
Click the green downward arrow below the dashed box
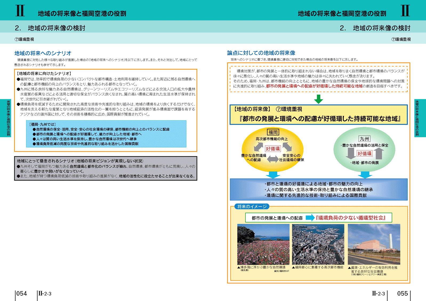(x=318, y=99)
